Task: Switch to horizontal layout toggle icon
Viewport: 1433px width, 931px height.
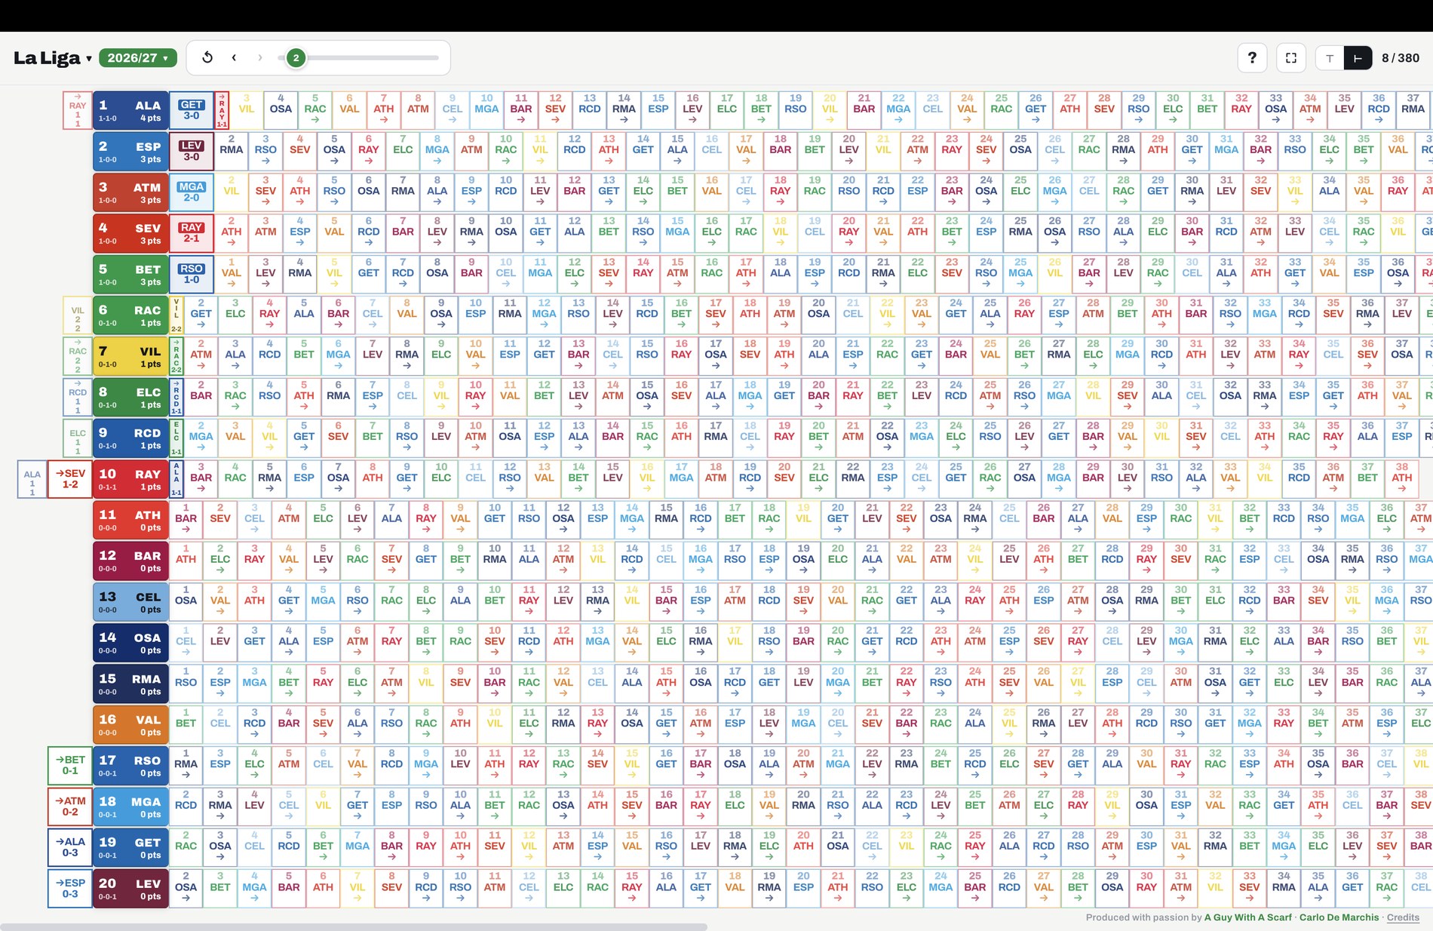Action: pos(1358,58)
